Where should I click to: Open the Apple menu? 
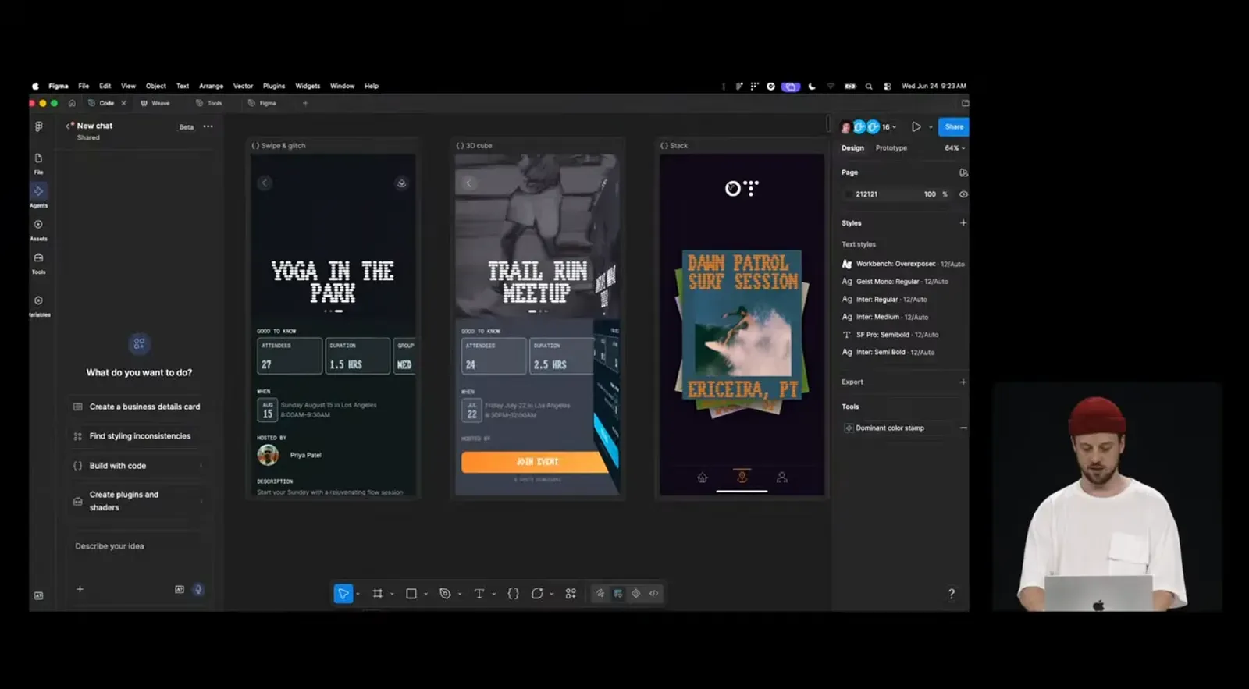coord(35,87)
